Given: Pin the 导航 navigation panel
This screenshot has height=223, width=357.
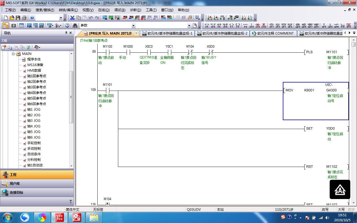Looking at the screenshot, I should [66, 33].
